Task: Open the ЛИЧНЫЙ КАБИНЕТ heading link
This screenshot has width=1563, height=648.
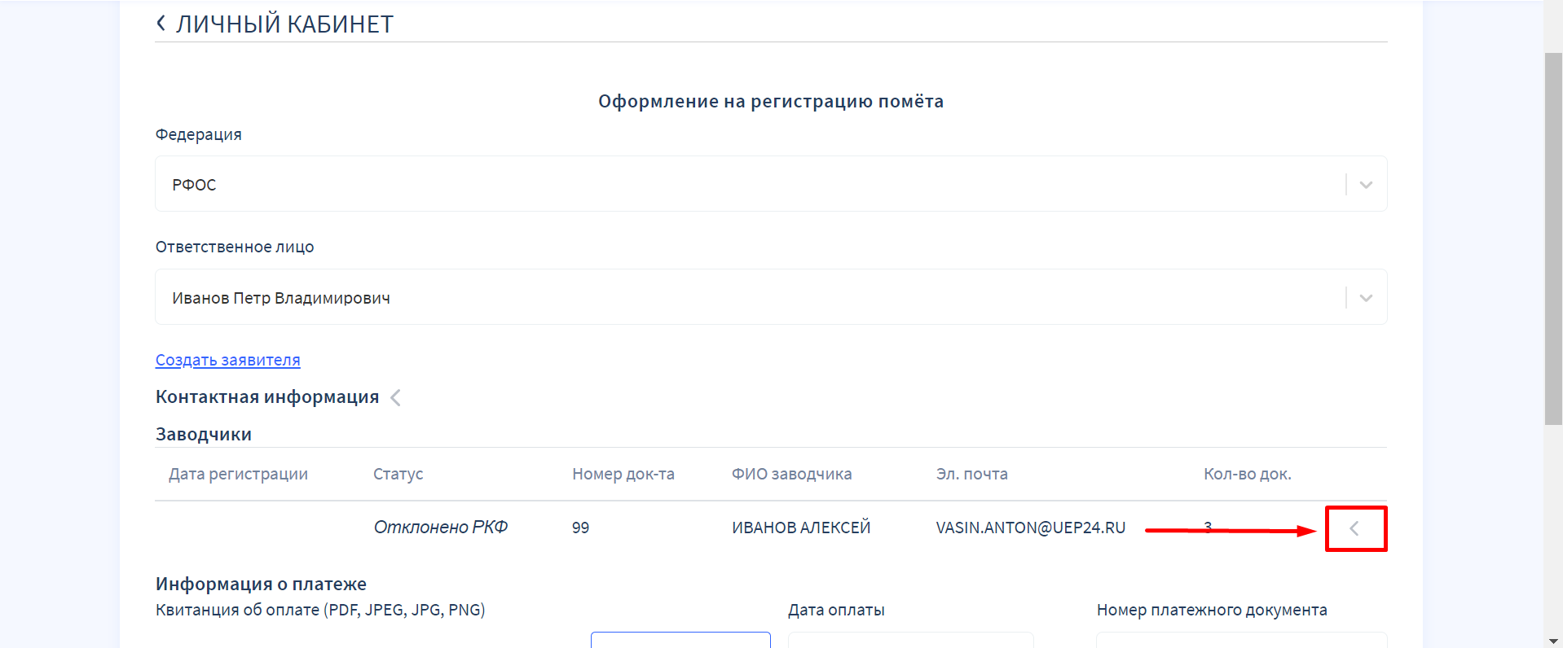Action: pyautogui.click(x=284, y=24)
